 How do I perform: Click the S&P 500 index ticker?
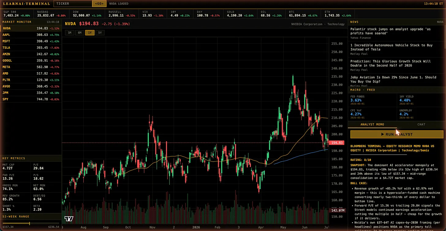pos(17,13)
